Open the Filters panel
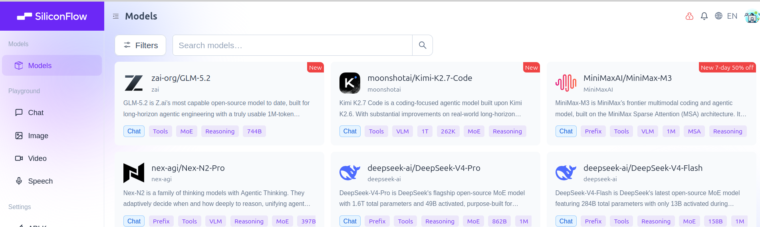Viewport: 760px width, 227px height. (140, 45)
